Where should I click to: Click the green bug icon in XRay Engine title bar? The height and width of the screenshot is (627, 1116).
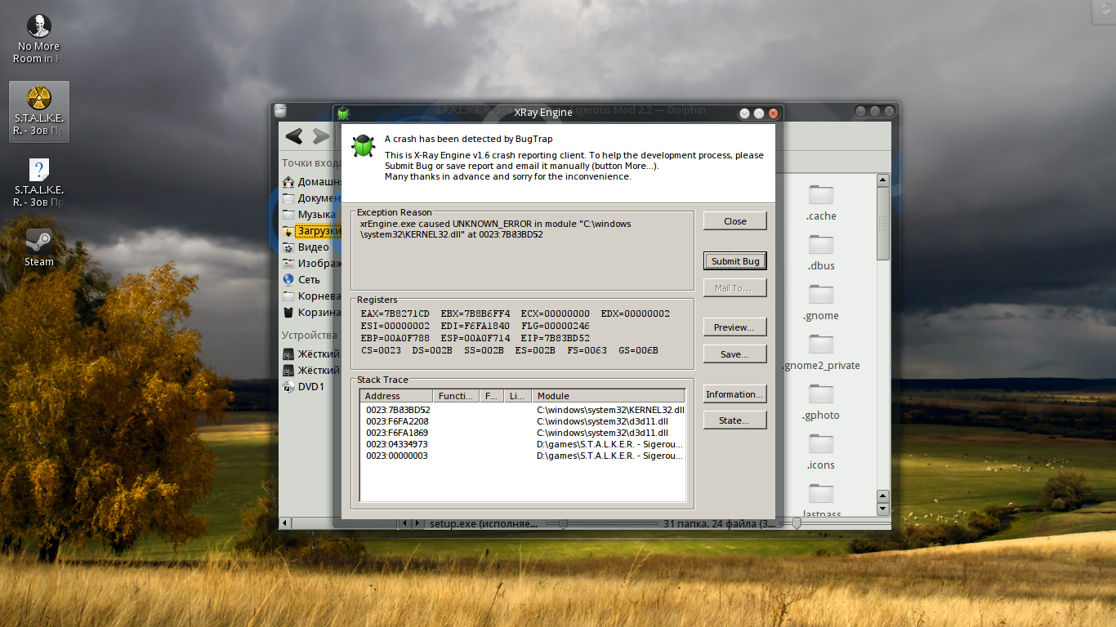pos(344,113)
